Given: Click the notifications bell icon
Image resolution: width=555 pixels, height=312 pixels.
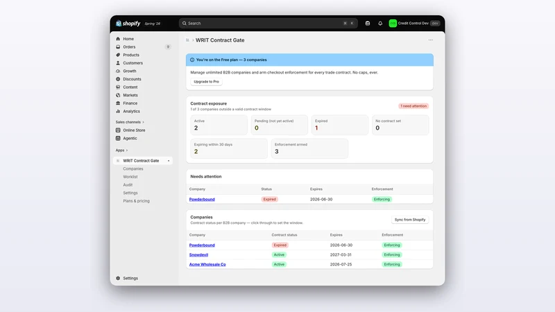Looking at the screenshot, I should click(x=380, y=24).
